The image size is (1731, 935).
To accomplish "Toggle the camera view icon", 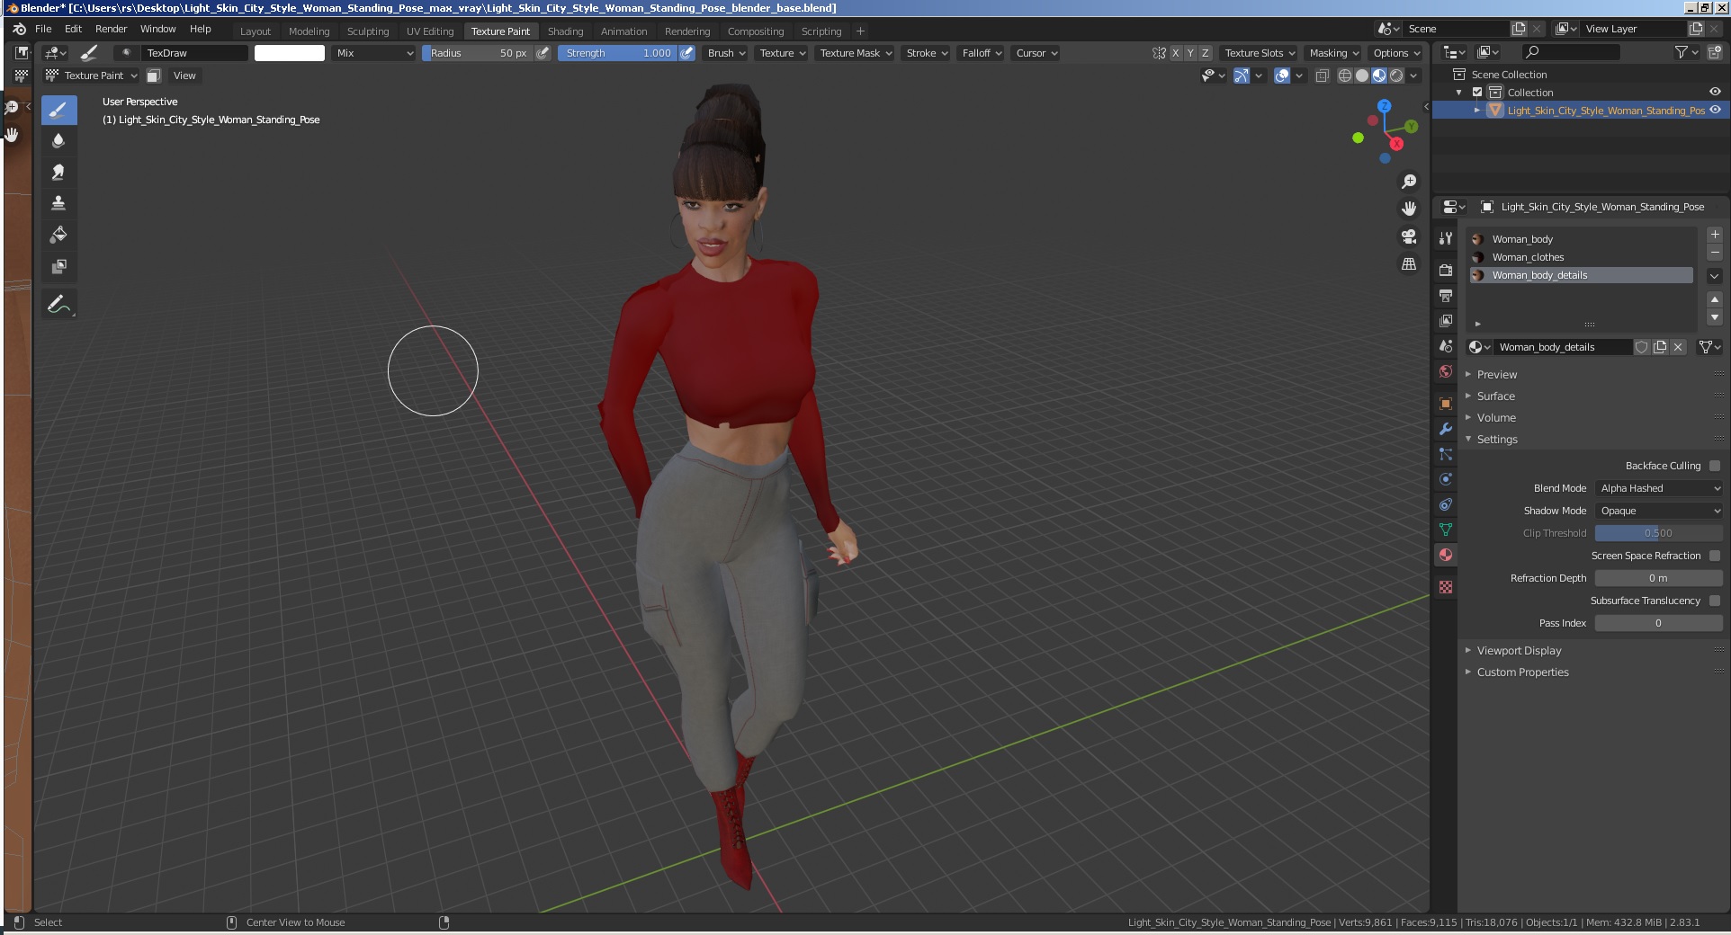I will [x=1409, y=236].
